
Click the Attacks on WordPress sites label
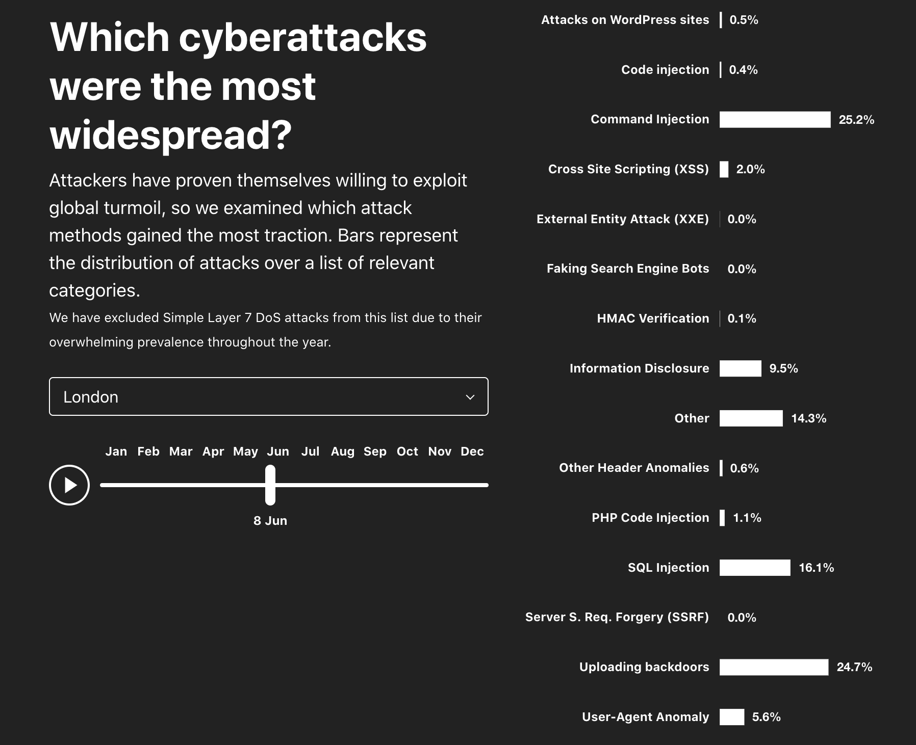click(x=625, y=20)
